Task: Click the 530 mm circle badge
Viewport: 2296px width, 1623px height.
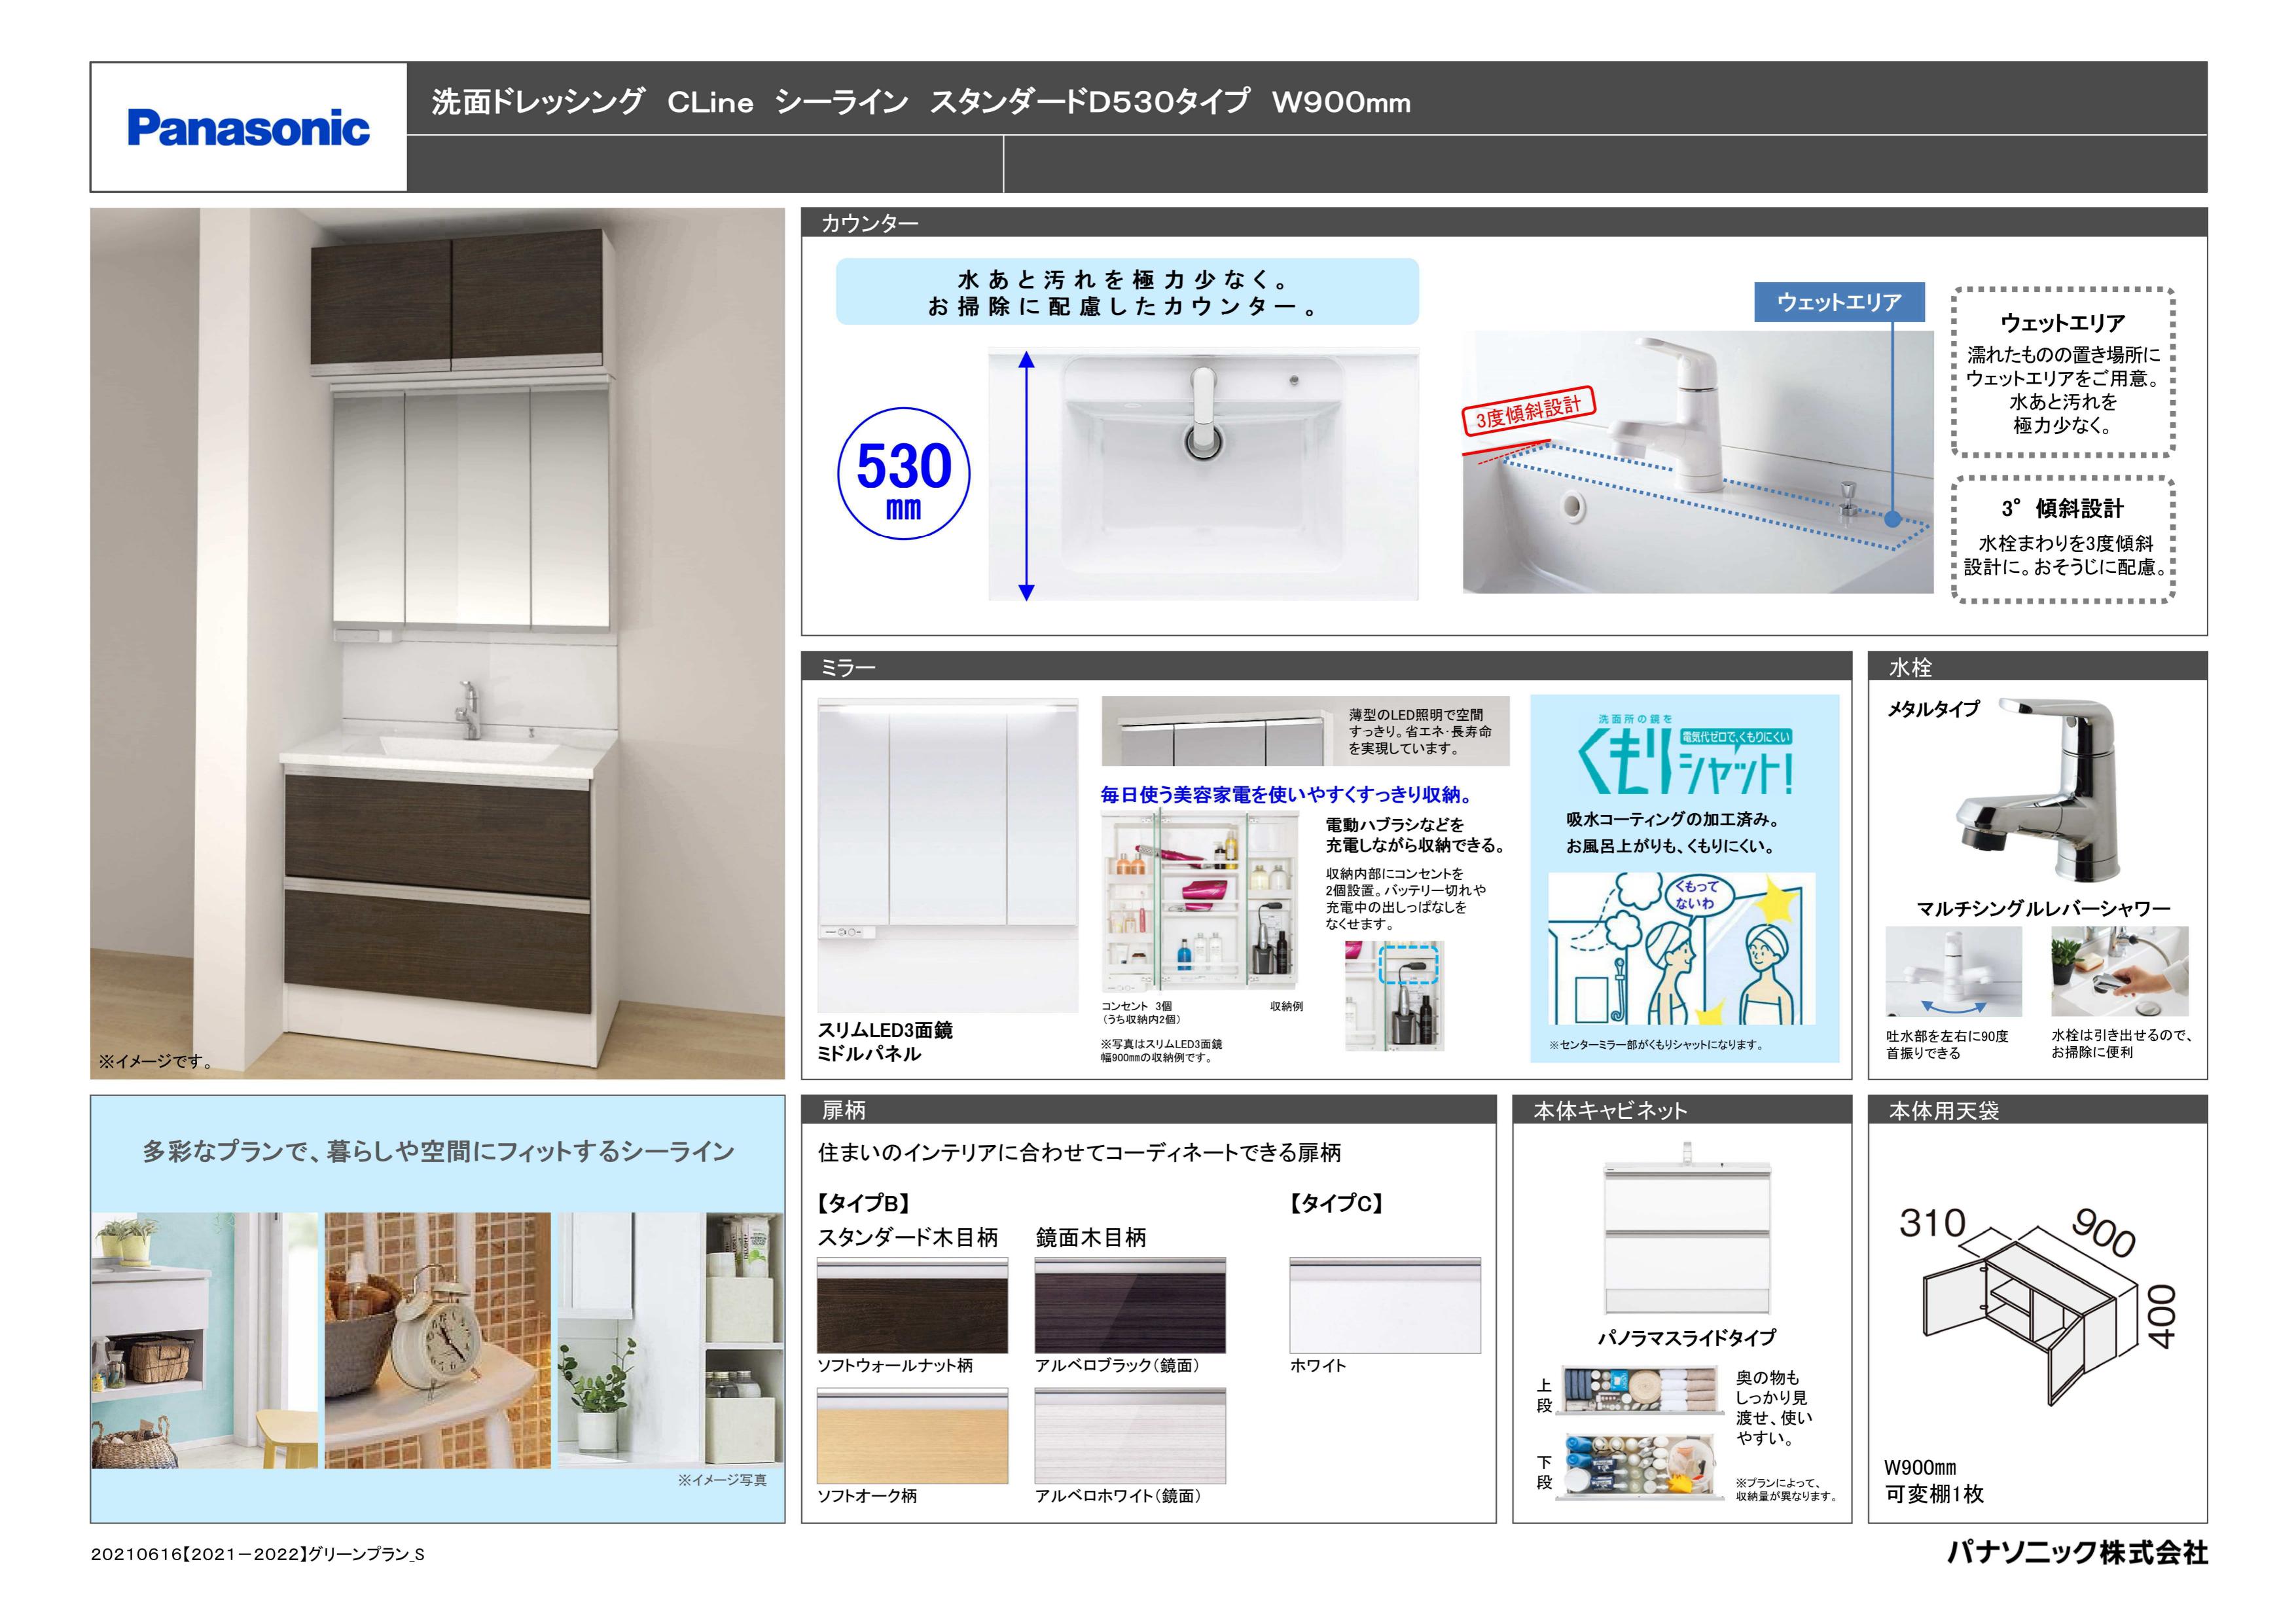Action: click(x=903, y=474)
